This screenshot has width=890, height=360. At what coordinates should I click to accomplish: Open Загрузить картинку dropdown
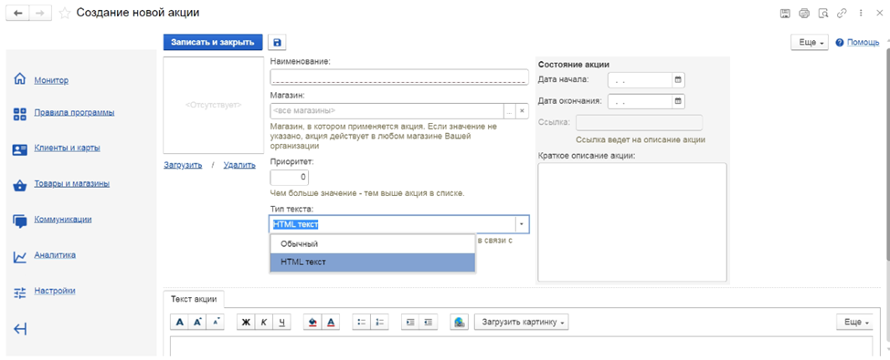[522, 322]
